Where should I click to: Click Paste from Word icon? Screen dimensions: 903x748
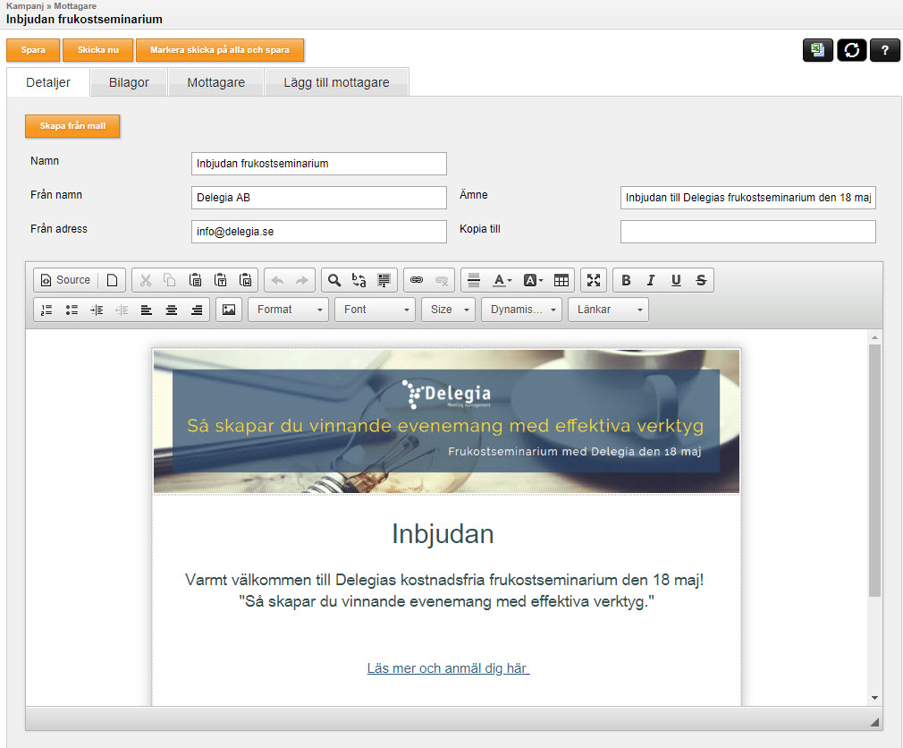coord(246,280)
